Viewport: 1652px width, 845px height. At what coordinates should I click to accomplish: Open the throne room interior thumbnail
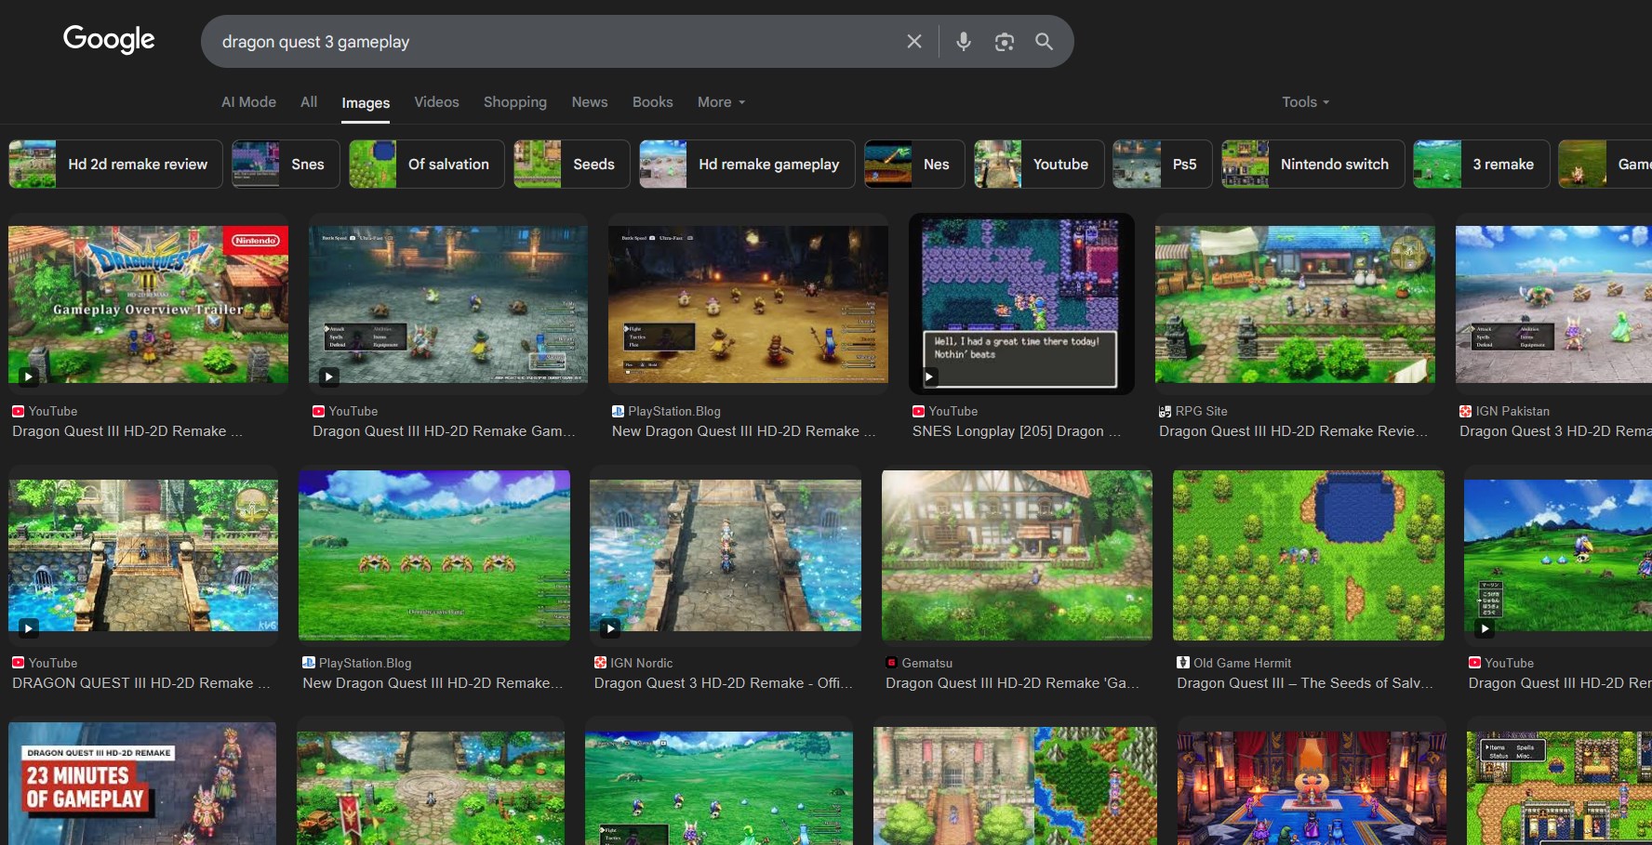(1312, 787)
